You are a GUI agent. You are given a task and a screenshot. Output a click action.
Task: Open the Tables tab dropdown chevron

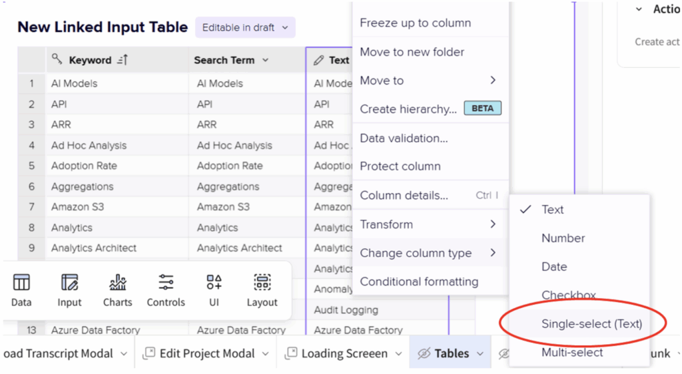pos(480,354)
